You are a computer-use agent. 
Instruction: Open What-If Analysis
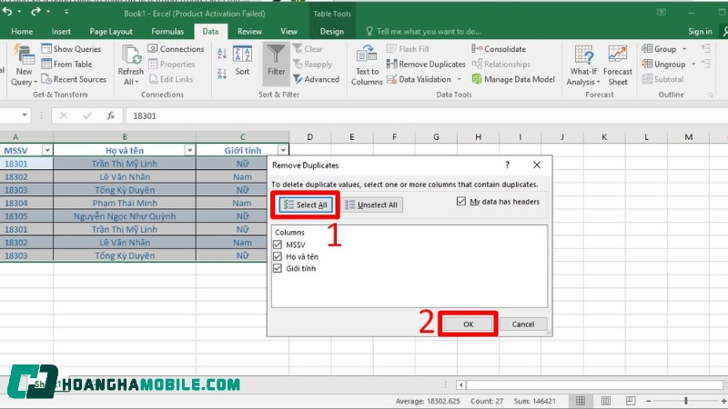(x=583, y=65)
